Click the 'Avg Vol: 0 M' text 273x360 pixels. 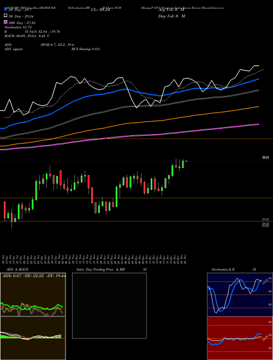pos(171,10)
